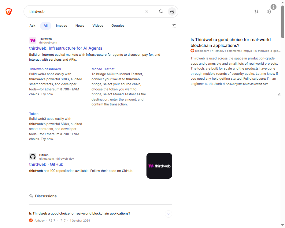285x228 pixels.
Task: Click the Brave lion logo
Action: (x=9, y=11)
